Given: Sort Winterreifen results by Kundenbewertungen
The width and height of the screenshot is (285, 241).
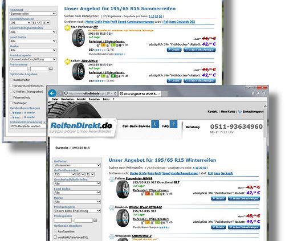Looking at the screenshot, I should (185, 173).
